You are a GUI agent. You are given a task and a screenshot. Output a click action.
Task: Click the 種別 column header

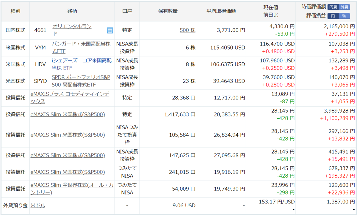pyautogui.click(x=15, y=11)
